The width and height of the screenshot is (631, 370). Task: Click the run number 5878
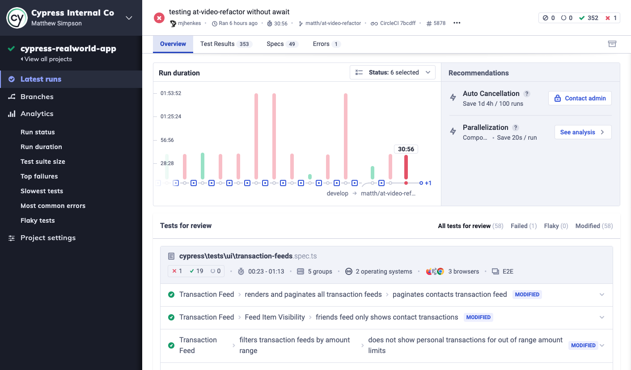[x=439, y=23]
